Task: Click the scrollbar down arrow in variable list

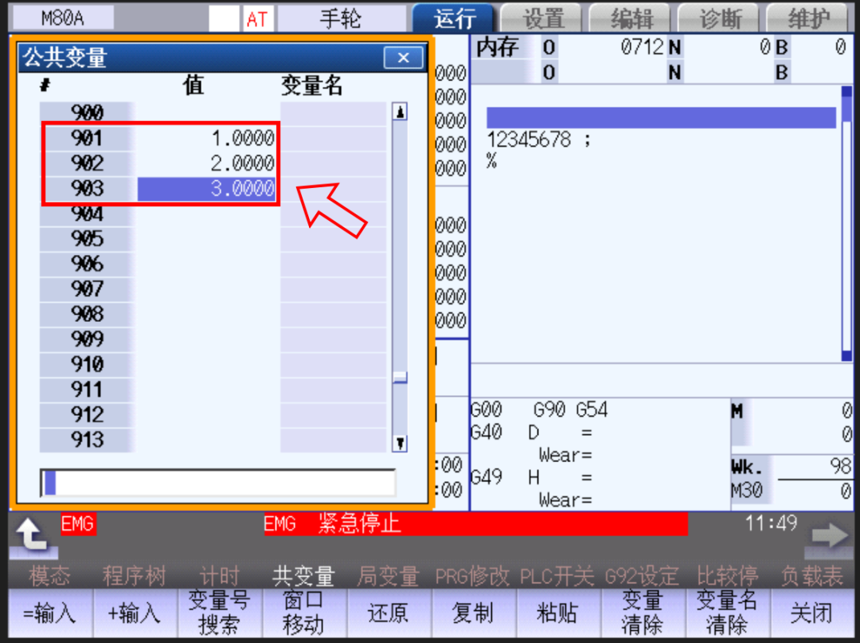Action: pos(400,444)
